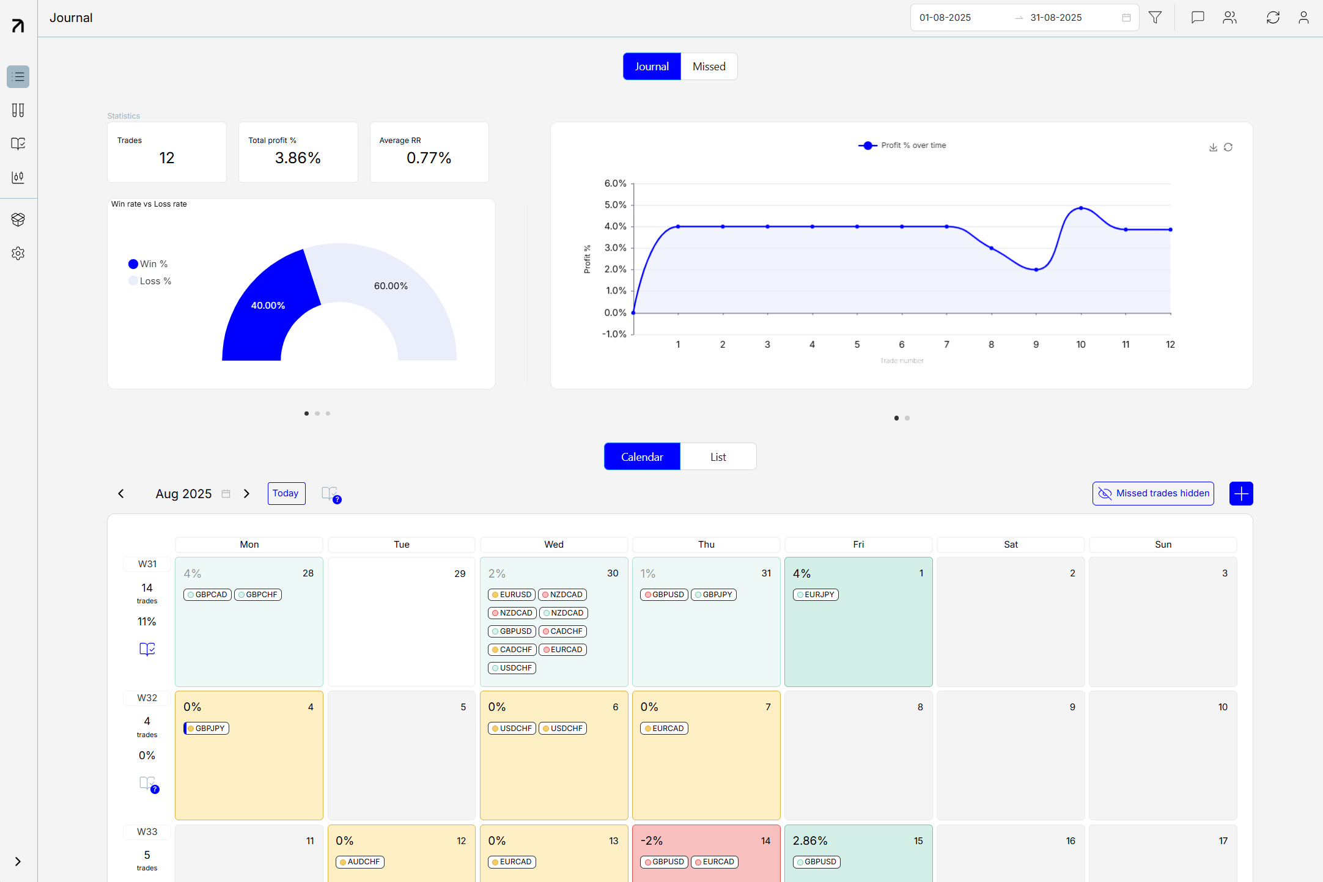Open the EURJPY trade on Friday 1
The width and height of the screenshot is (1323, 882).
coord(816,595)
